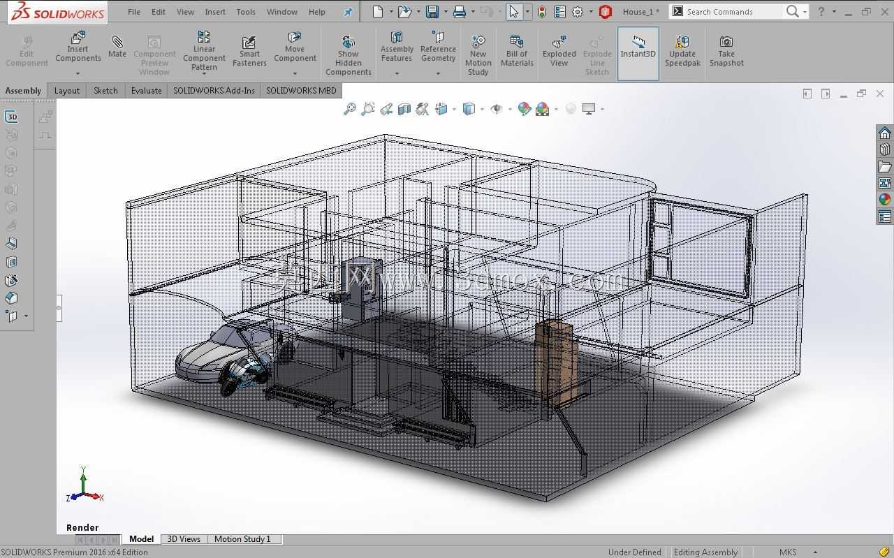The height and width of the screenshot is (558, 894).
Task: Open the Insert menu
Action: click(215, 12)
